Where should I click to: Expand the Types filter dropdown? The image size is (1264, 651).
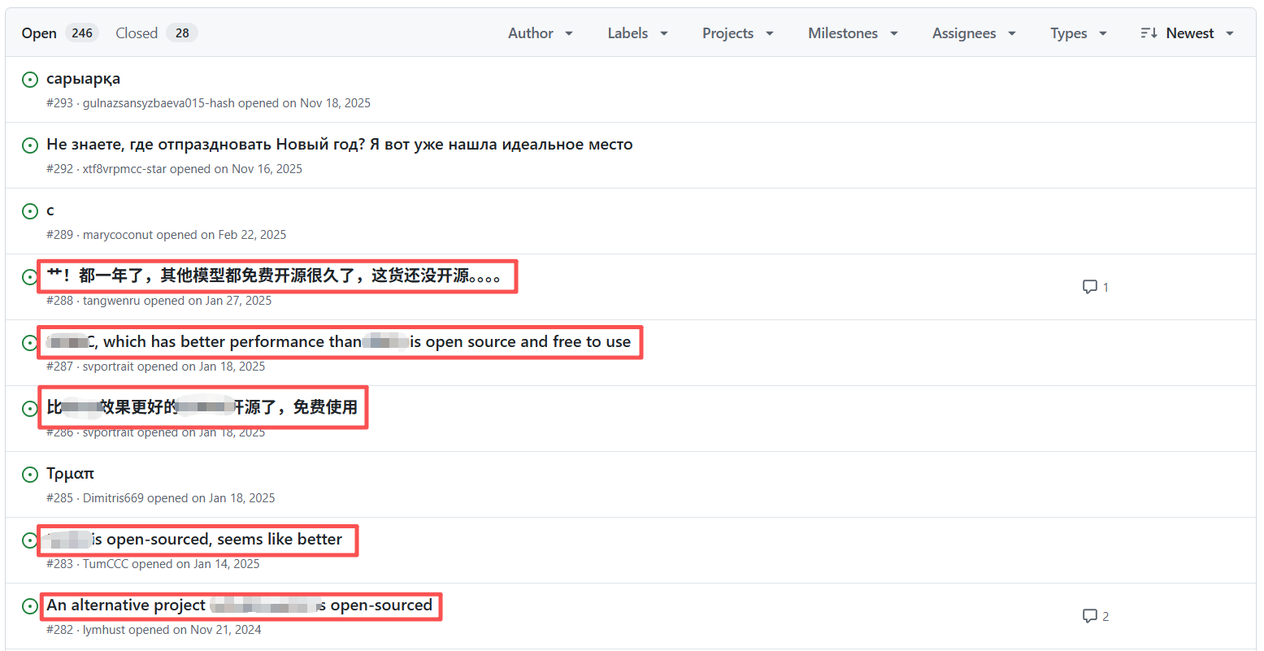[x=1078, y=33]
